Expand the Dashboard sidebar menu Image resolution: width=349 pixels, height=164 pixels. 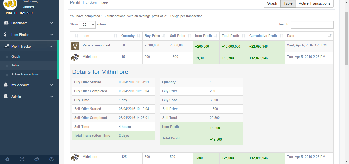(29, 23)
